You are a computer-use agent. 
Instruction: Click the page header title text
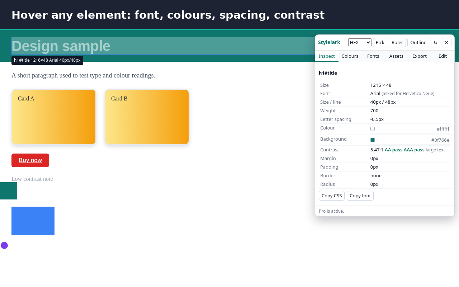[168, 15]
